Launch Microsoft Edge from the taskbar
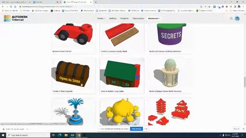The height and width of the screenshot is (138, 246). (60, 135)
